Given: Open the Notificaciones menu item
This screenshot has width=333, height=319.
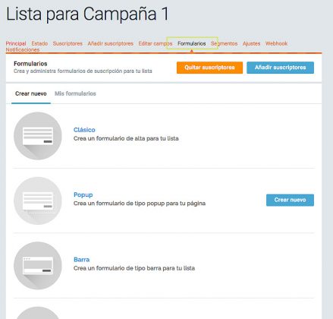Looking at the screenshot, I should [23, 50].
